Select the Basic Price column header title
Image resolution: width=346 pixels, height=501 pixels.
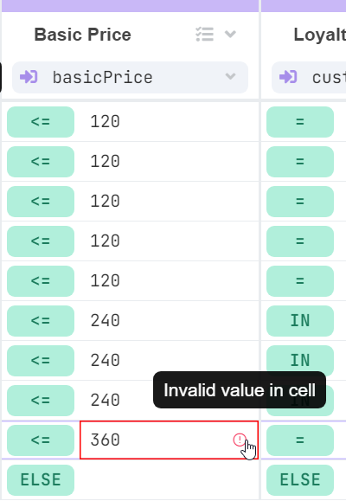pyautogui.click(x=83, y=35)
